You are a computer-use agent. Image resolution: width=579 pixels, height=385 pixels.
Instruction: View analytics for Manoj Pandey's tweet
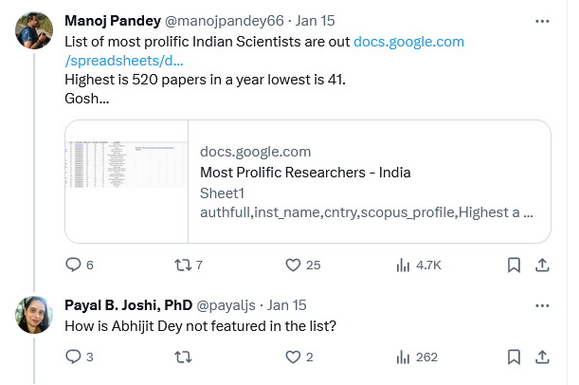click(403, 266)
